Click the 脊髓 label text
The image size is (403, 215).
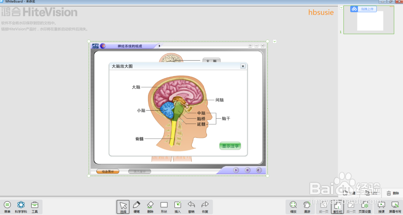tap(139, 139)
